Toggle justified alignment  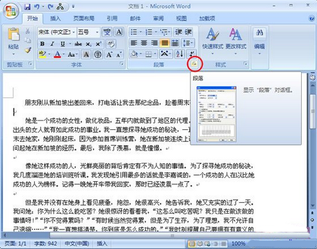(165, 43)
